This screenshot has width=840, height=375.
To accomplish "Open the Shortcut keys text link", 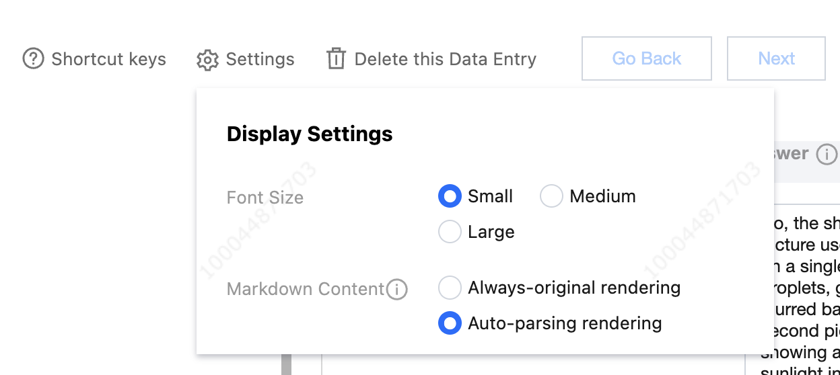I will coord(108,59).
